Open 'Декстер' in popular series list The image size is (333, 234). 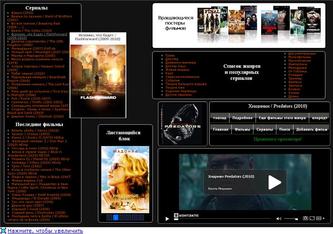coord(172,59)
